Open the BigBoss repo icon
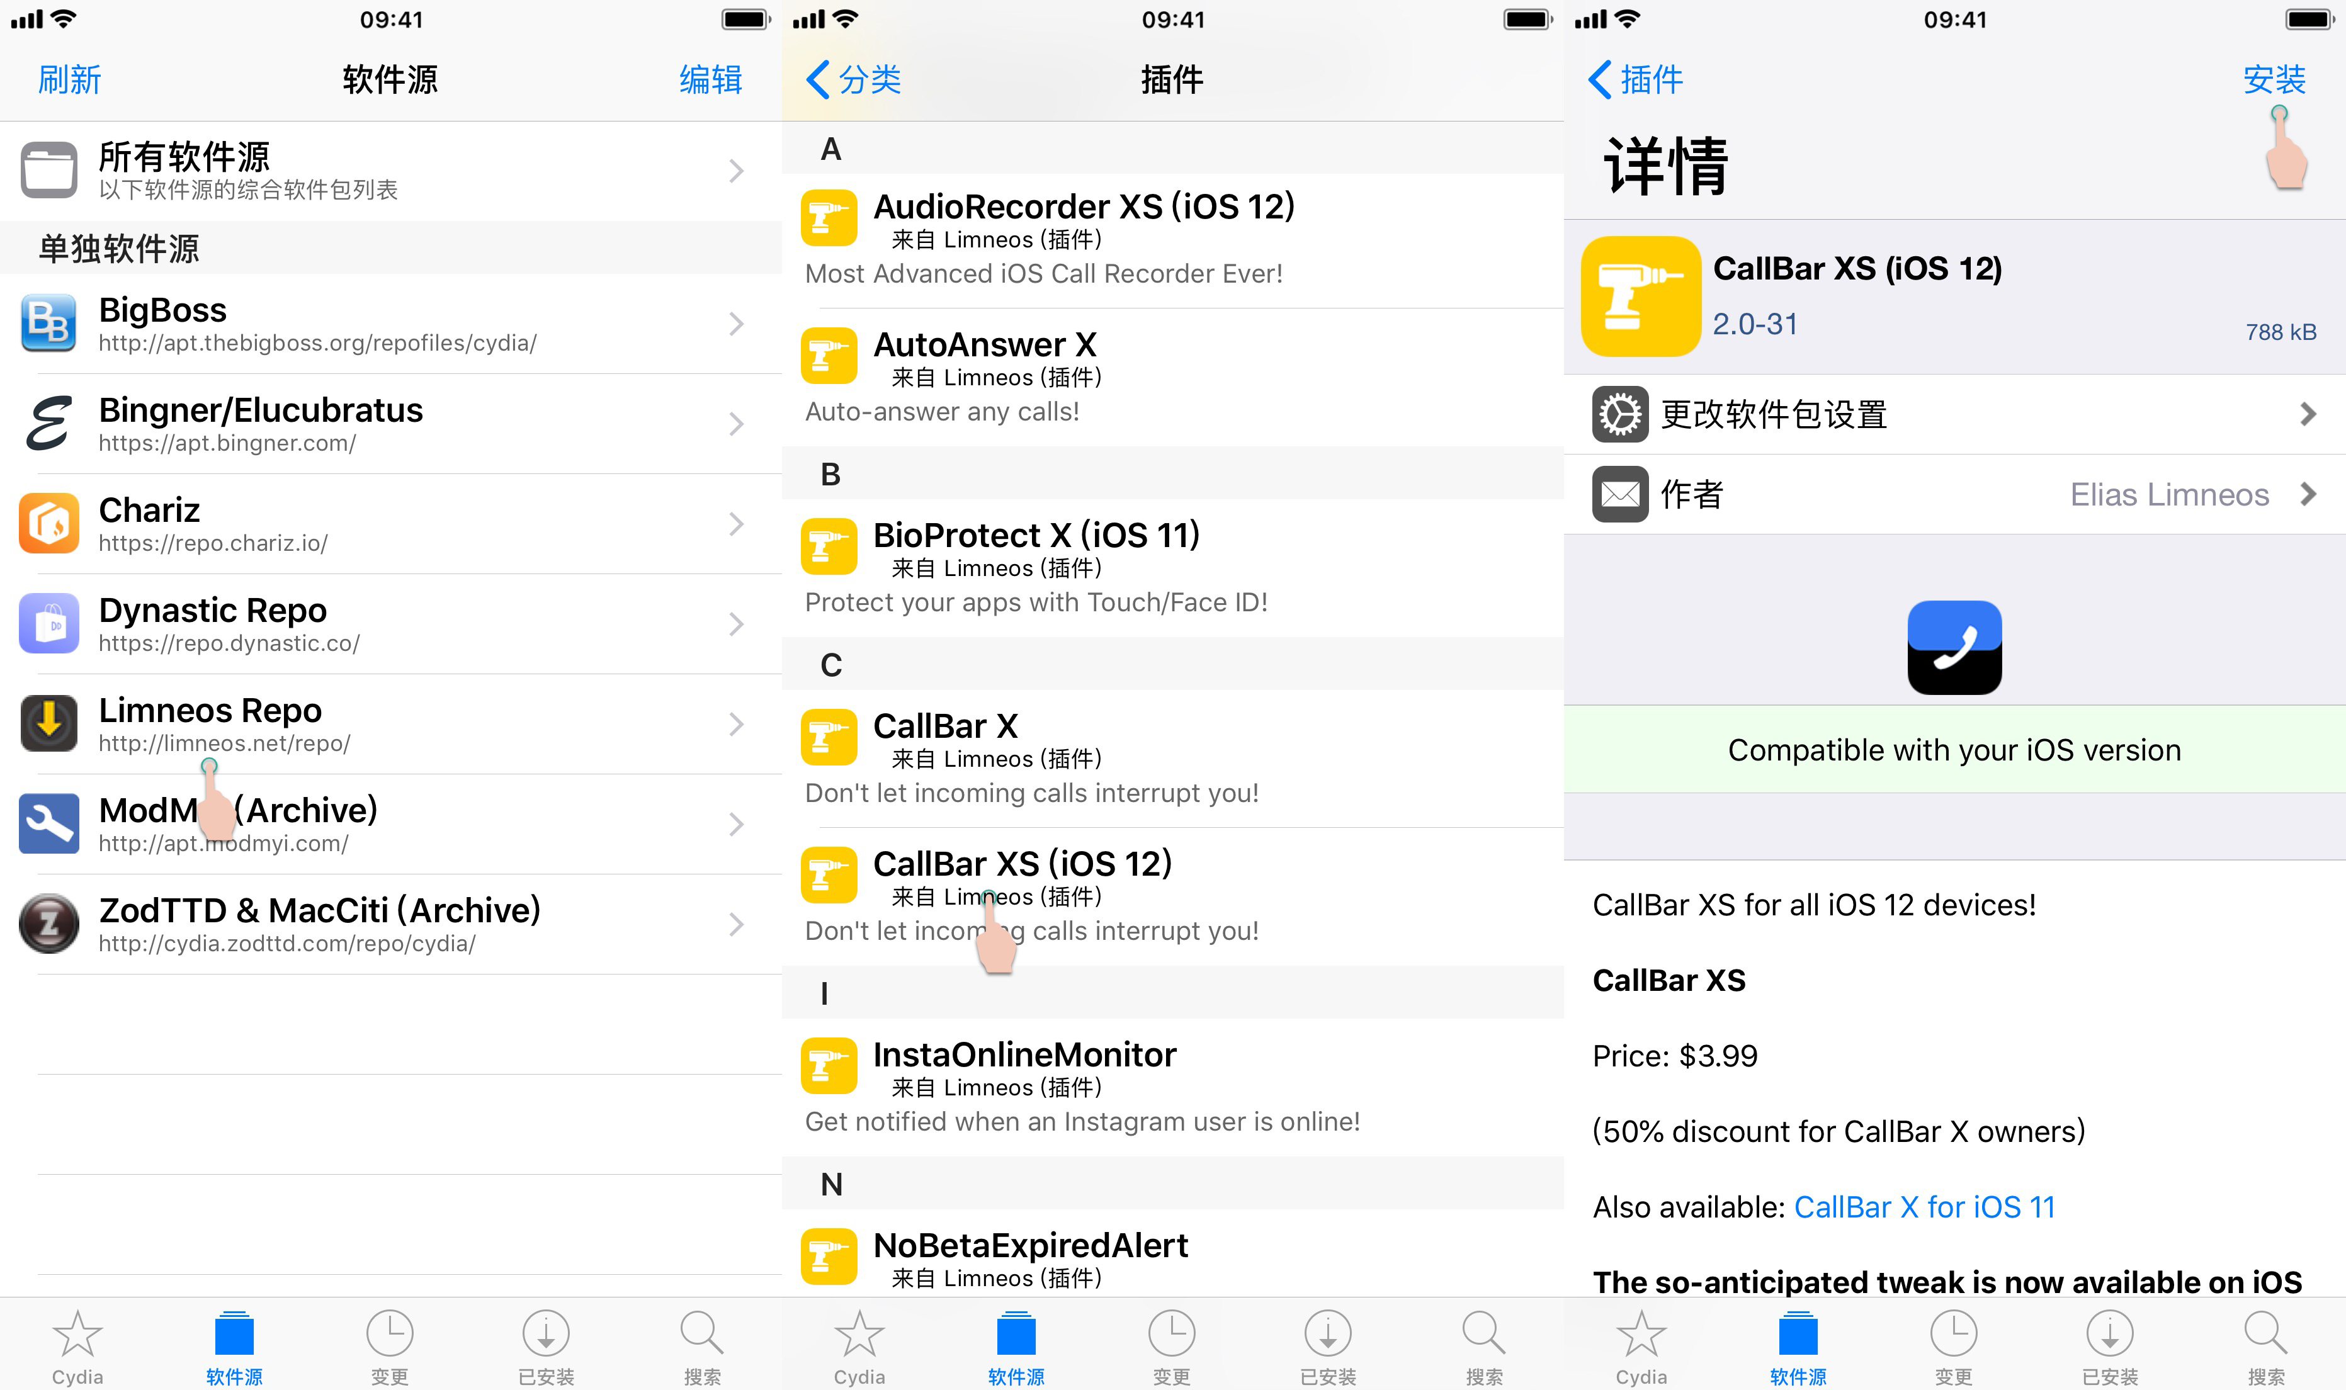This screenshot has height=1390, width=2346. click(x=48, y=323)
